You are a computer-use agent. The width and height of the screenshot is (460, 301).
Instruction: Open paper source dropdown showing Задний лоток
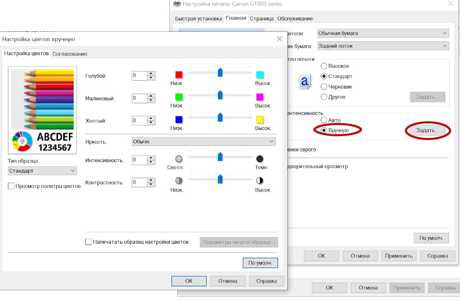383,46
